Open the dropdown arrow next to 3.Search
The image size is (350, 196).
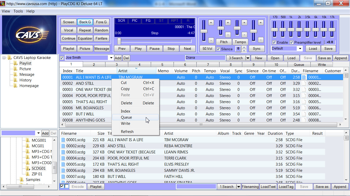pos(248,58)
